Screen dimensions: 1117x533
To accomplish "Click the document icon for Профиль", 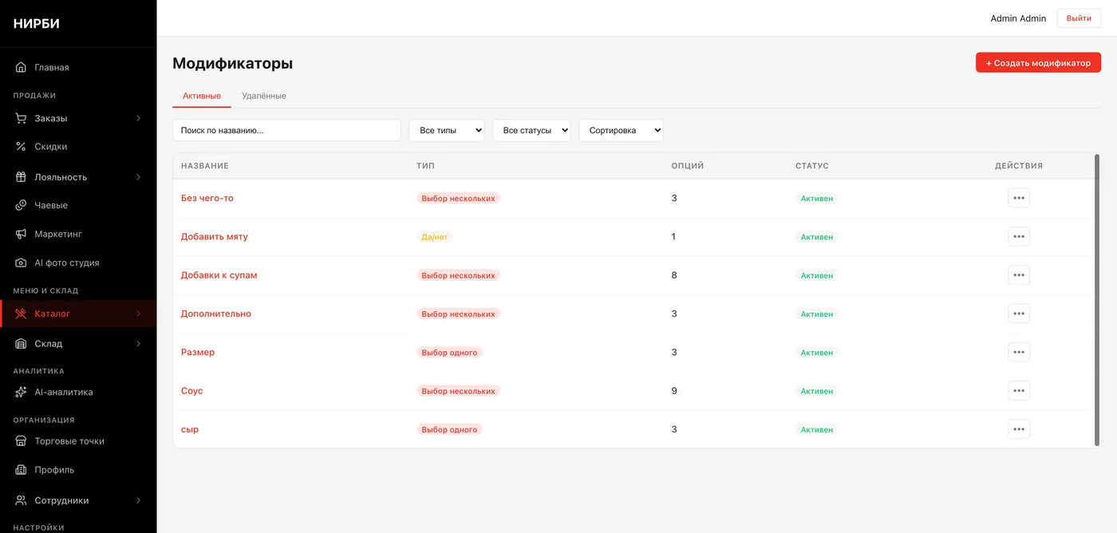I will click(22, 470).
